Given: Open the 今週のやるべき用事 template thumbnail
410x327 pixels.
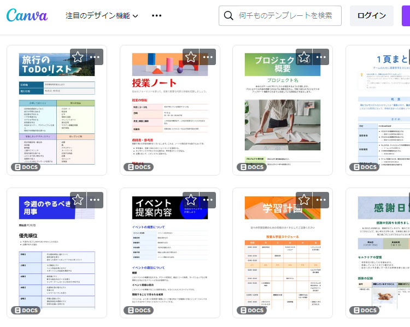Looking at the screenshot, I should click(57, 253).
